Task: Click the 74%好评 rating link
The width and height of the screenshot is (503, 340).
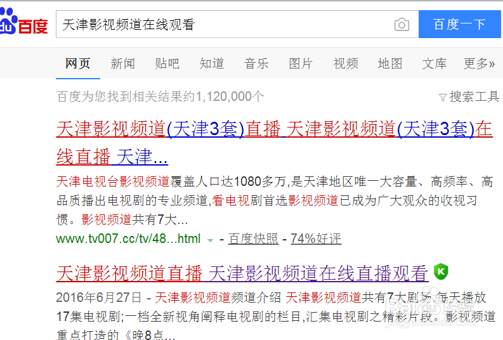Action: 316,239
